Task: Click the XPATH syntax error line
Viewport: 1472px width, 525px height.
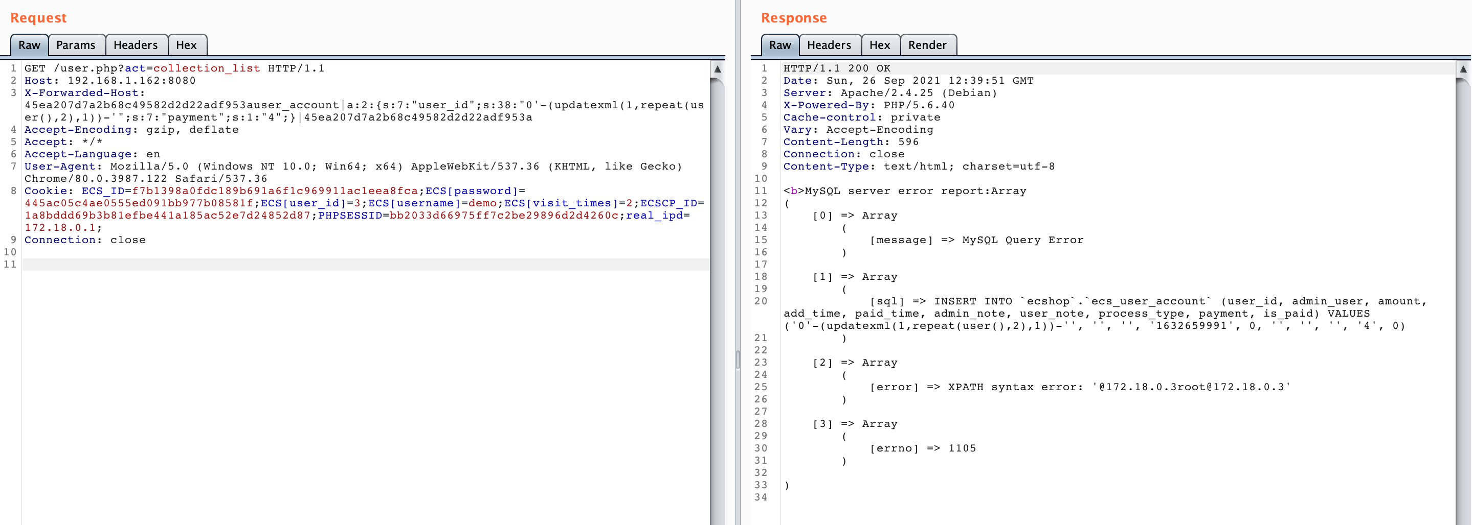Action: [x=1079, y=388]
